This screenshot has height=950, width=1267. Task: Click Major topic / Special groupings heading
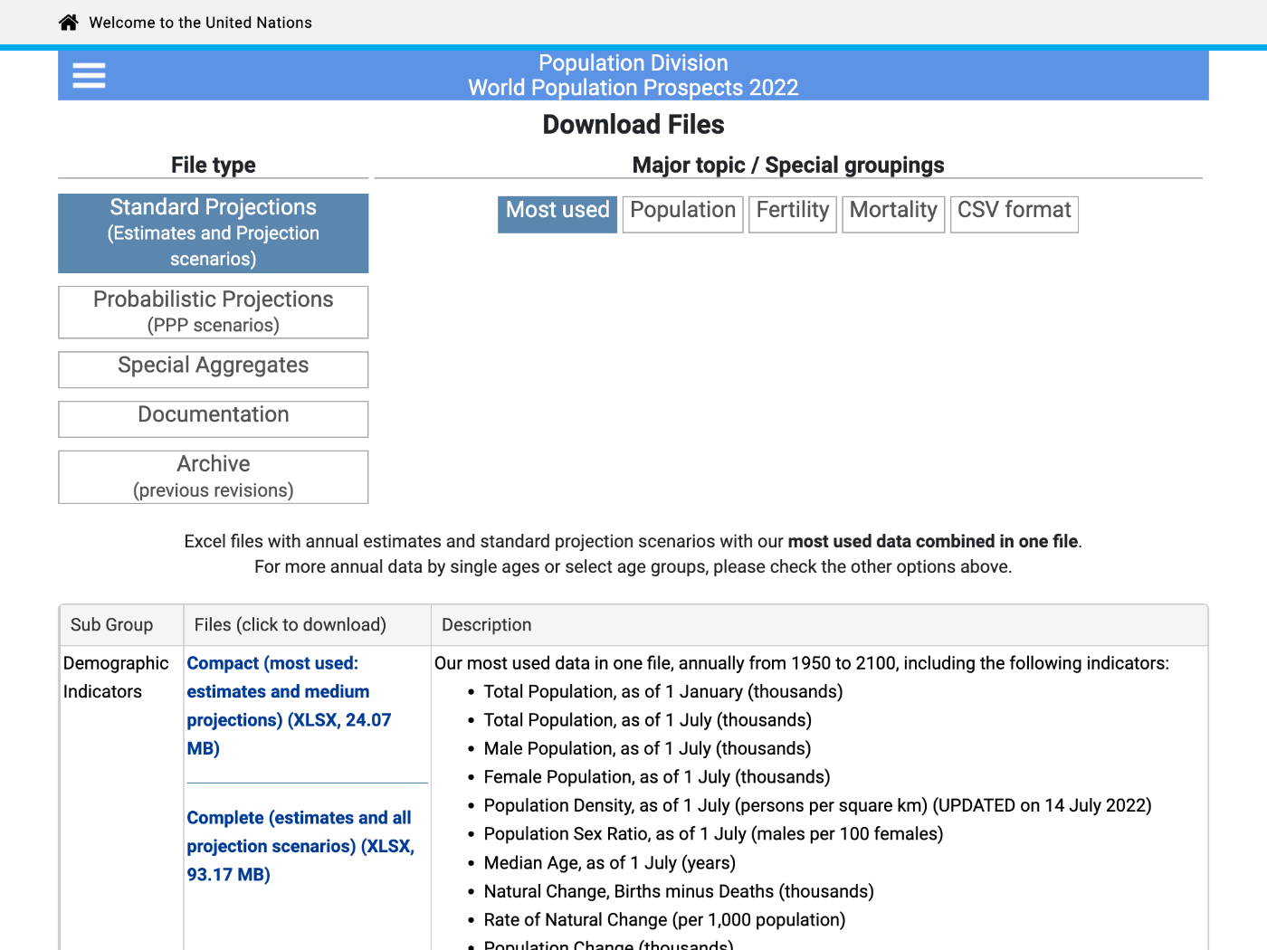[x=788, y=166]
